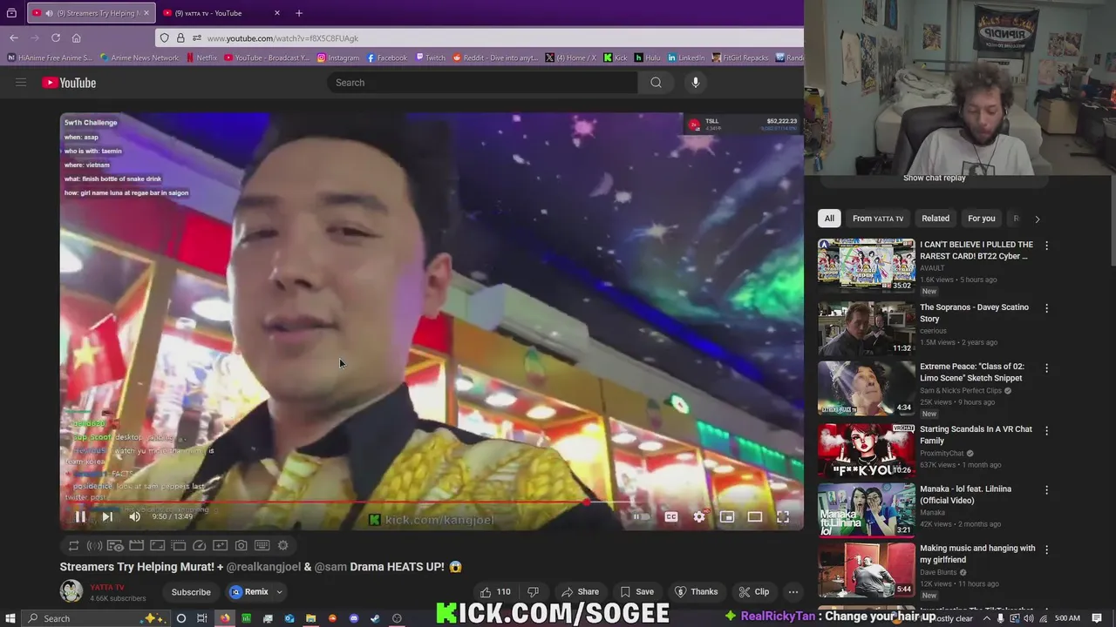Open more actions three-dot menu below video

(793, 592)
